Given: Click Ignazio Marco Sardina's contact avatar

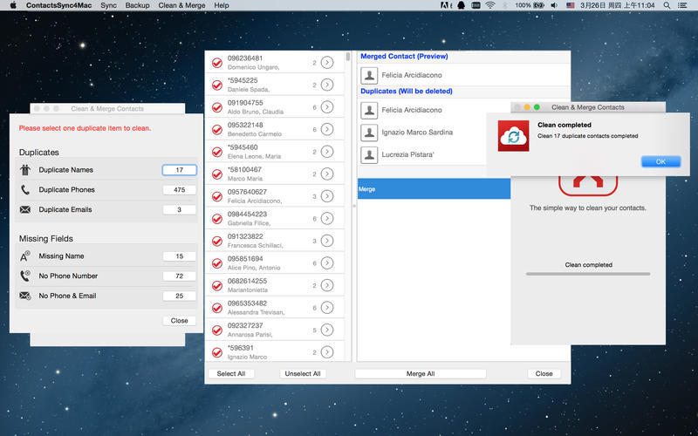Looking at the screenshot, I should (x=369, y=133).
